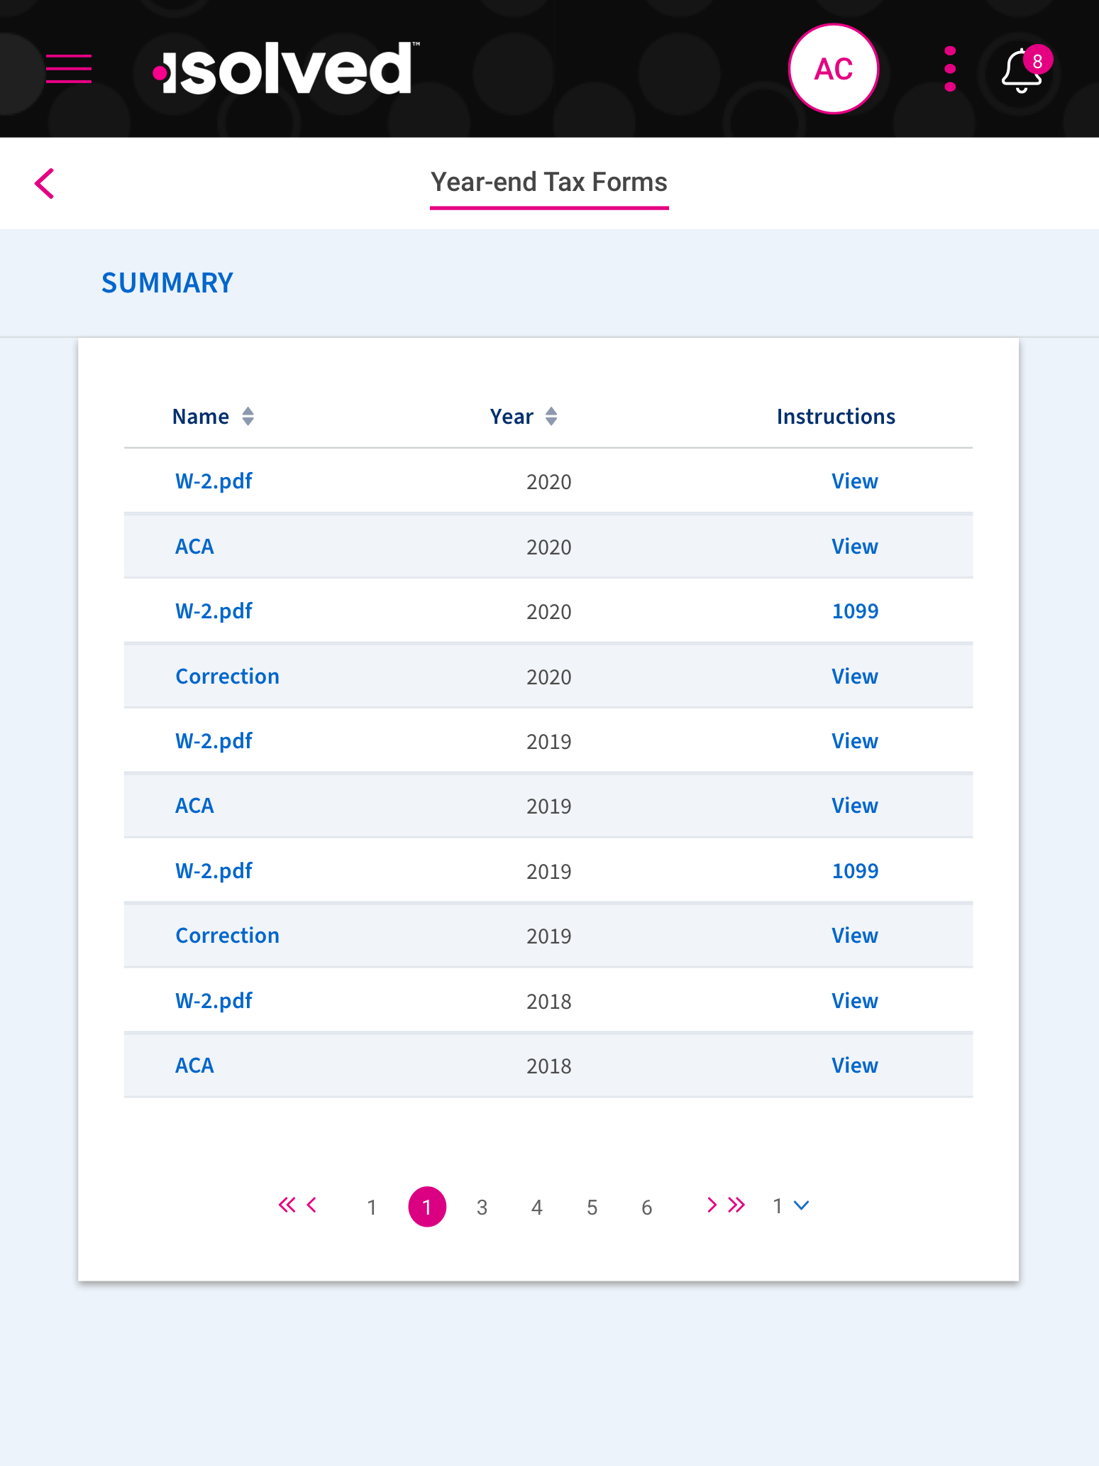Screen dimensions: 1099x1466
Task: Open 1099 instructions for 2019 W-2.pdf
Action: click(x=855, y=871)
